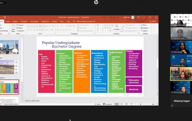Click the Share button in PowerPoint

coord(153,21)
